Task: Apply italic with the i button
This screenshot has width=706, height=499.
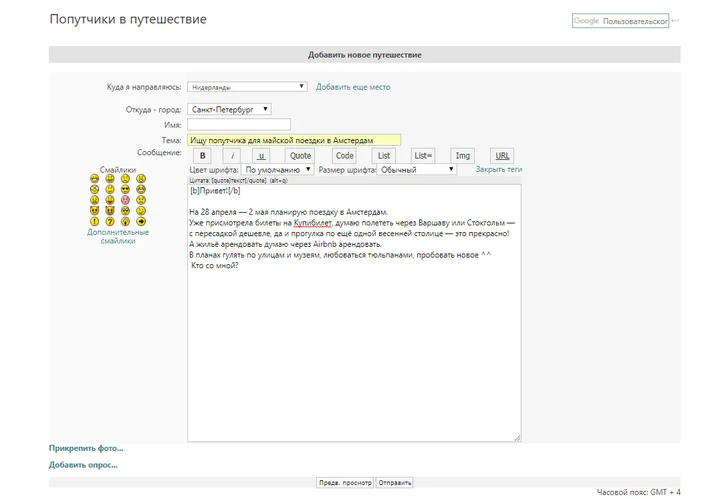Action: pyautogui.click(x=232, y=156)
